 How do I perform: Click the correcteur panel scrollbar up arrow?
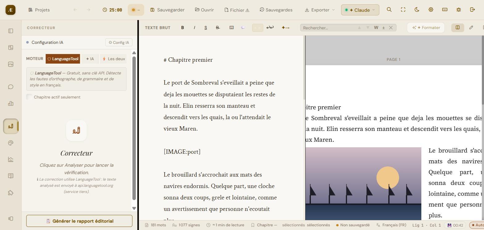click(134, 53)
